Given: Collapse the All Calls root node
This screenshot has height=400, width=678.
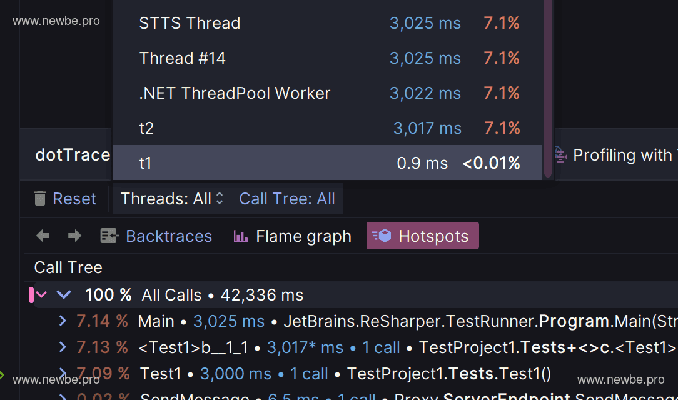Looking at the screenshot, I should point(63,295).
